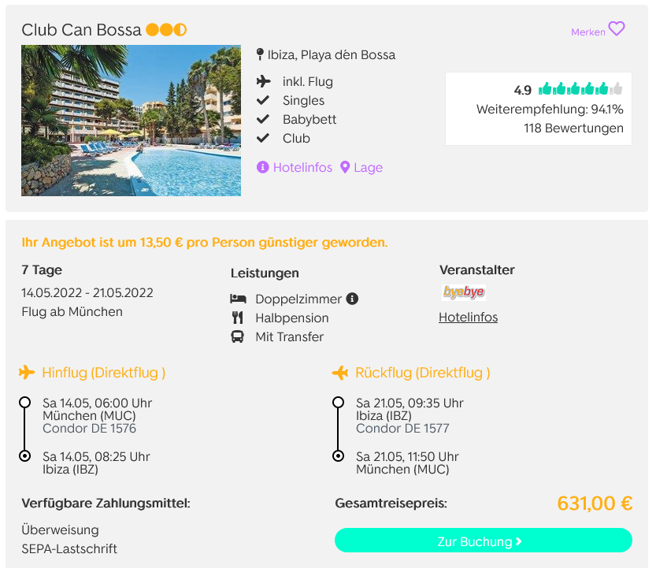The width and height of the screenshot is (656, 576).
Task: Click the Zur Buchung button
Action: tap(484, 541)
